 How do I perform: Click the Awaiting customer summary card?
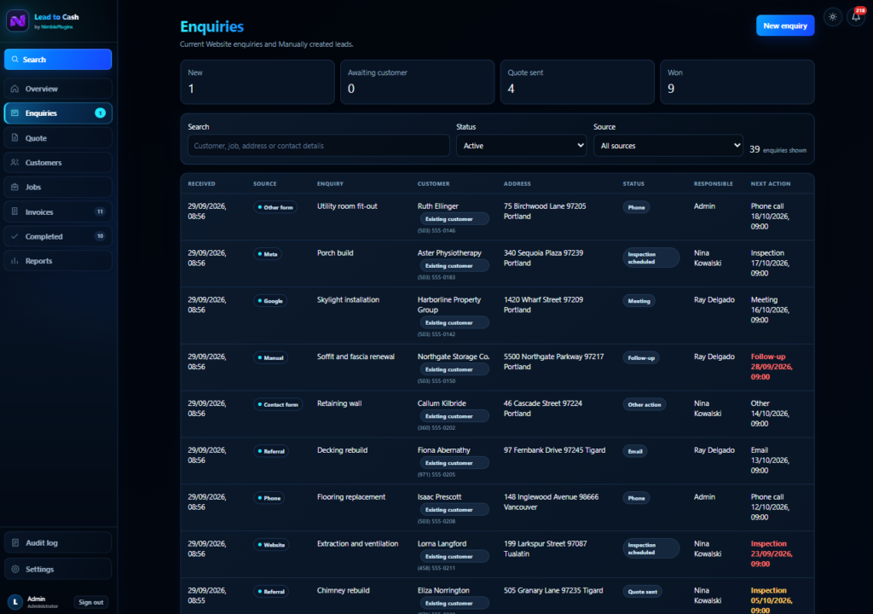(x=417, y=82)
